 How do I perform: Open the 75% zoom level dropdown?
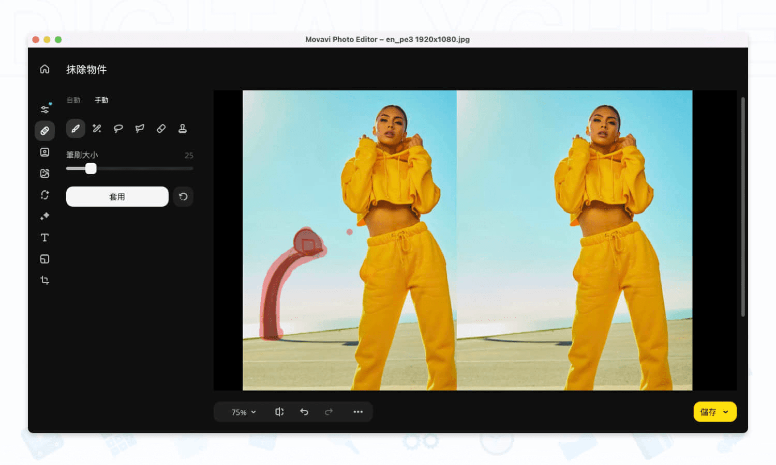241,412
